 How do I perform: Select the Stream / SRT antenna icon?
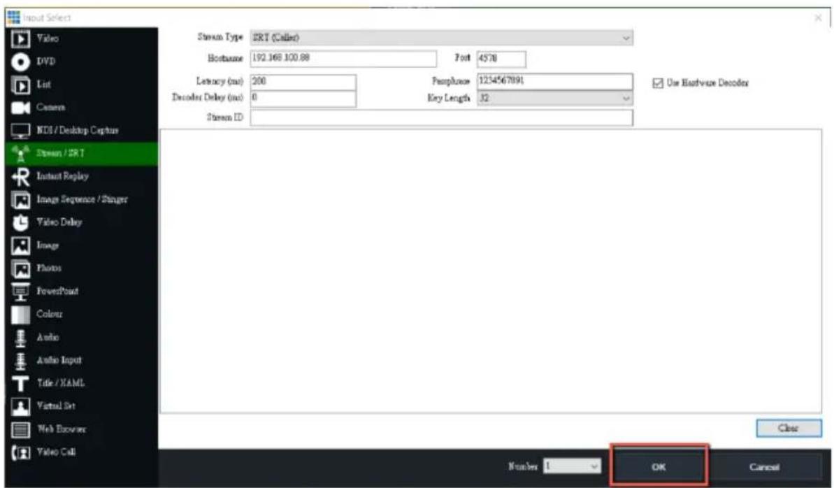[x=21, y=153]
